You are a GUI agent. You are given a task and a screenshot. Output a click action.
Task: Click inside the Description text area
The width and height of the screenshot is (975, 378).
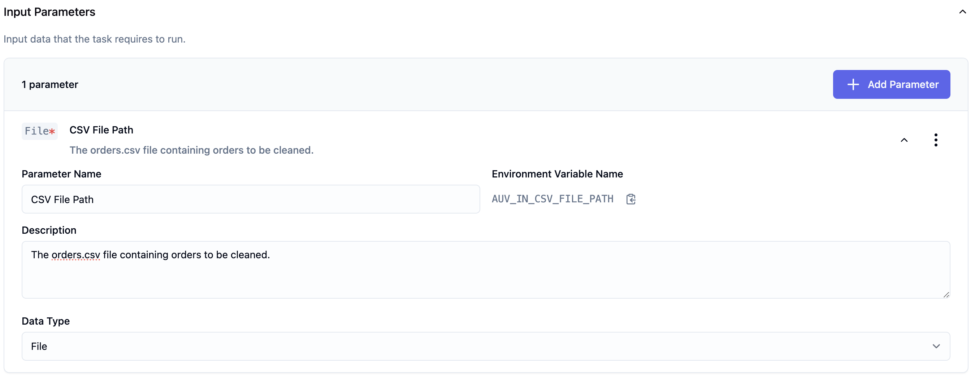pos(486,270)
